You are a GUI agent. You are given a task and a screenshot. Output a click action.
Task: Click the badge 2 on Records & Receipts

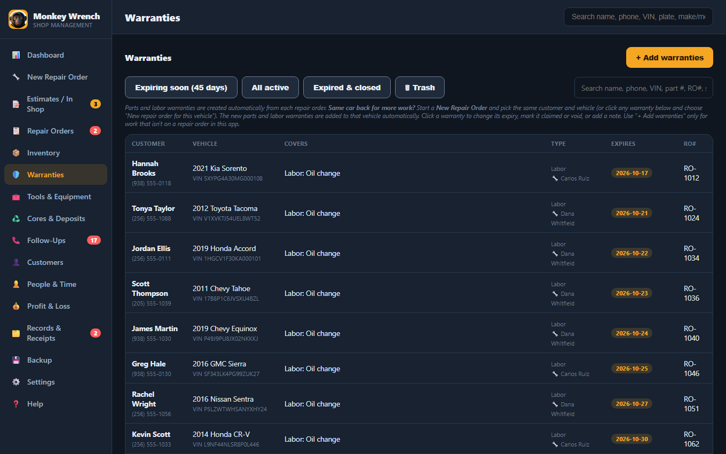click(x=96, y=333)
